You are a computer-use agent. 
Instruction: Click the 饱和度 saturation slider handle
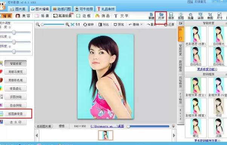pos(14,51)
